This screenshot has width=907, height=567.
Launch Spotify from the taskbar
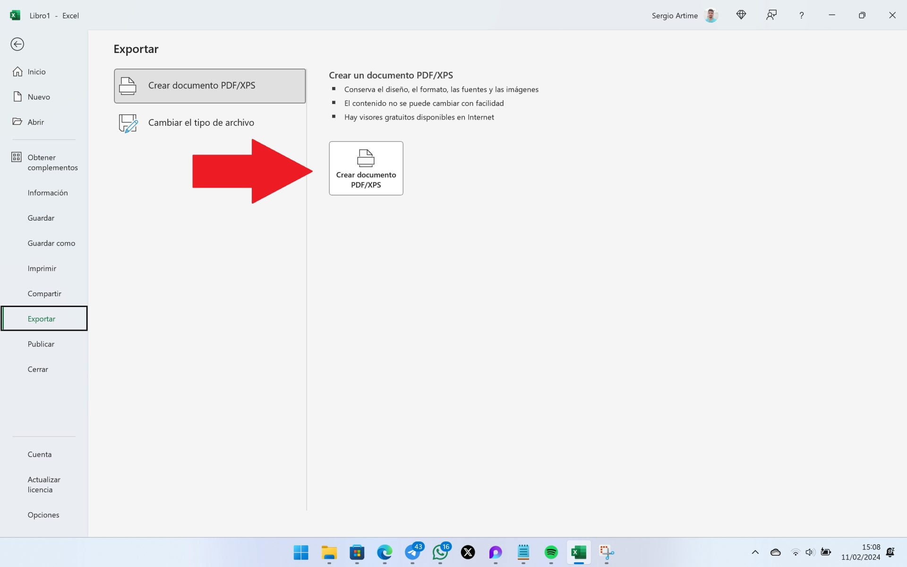point(551,553)
